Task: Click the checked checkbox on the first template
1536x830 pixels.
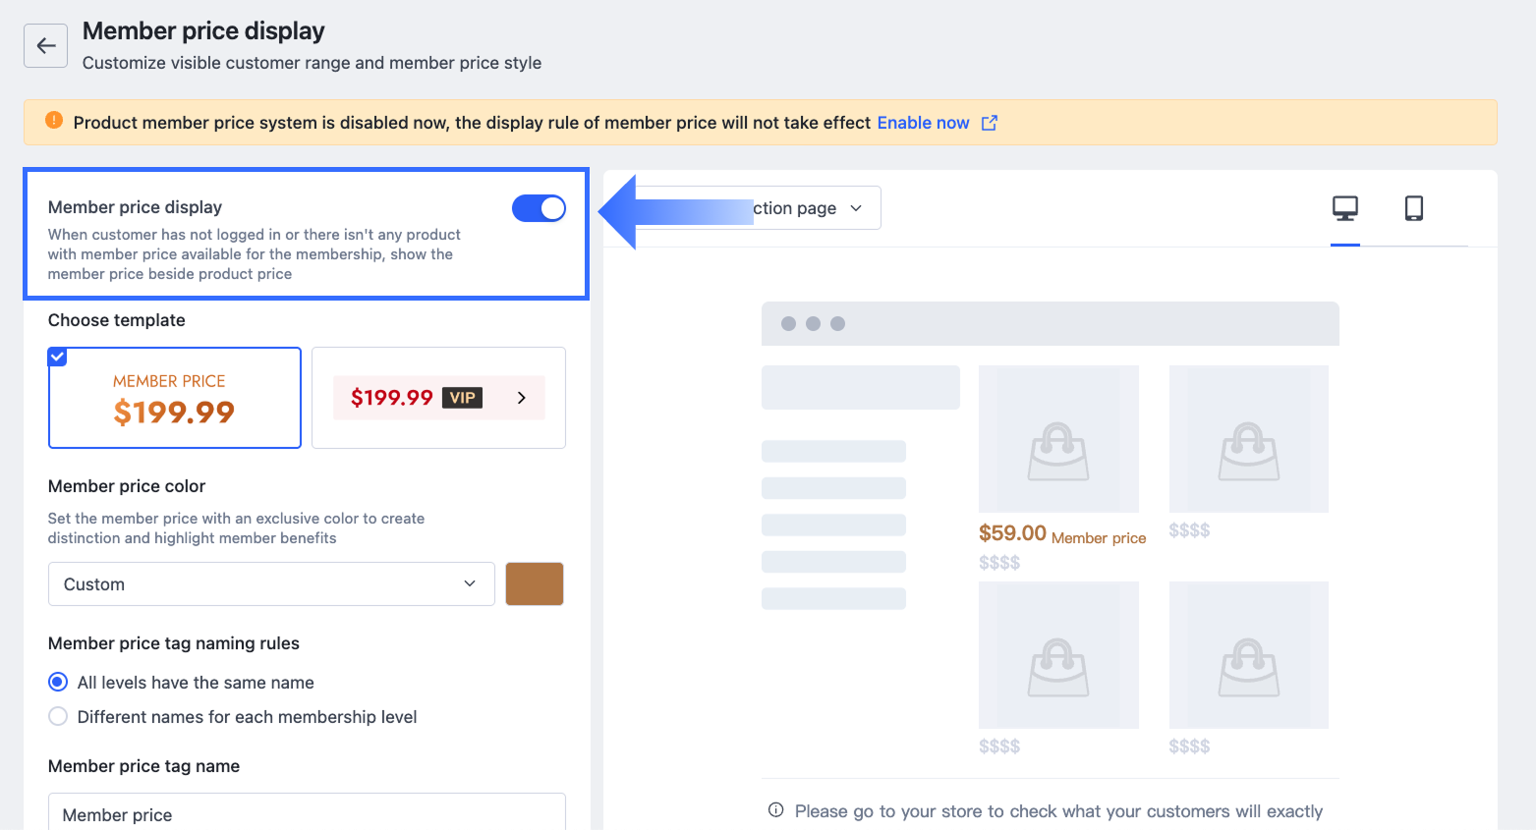Action: (58, 357)
